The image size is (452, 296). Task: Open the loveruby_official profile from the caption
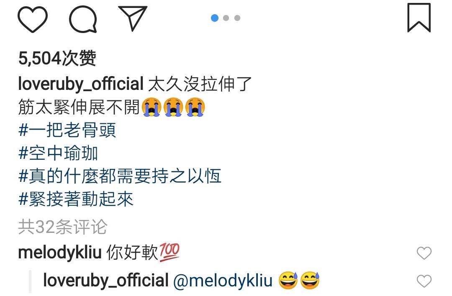point(81,84)
